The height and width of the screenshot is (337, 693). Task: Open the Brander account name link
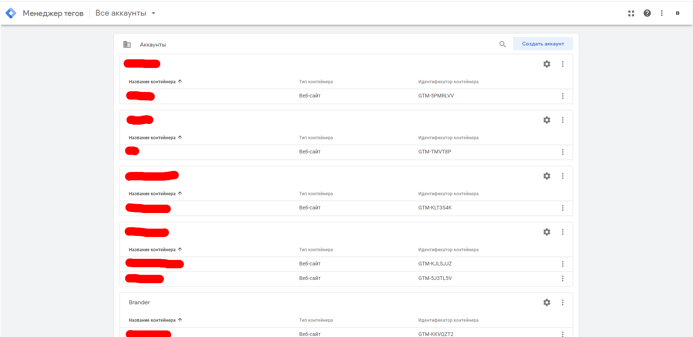click(x=139, y=302)
